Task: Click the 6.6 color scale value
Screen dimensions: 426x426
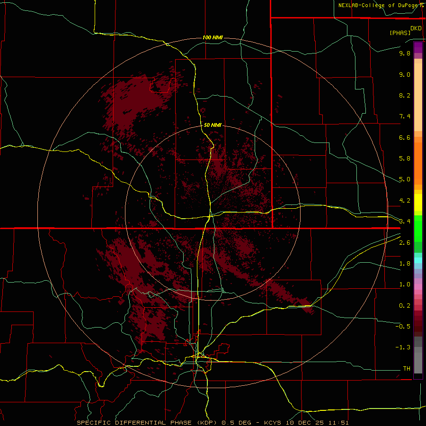Action: coord(405,137)
